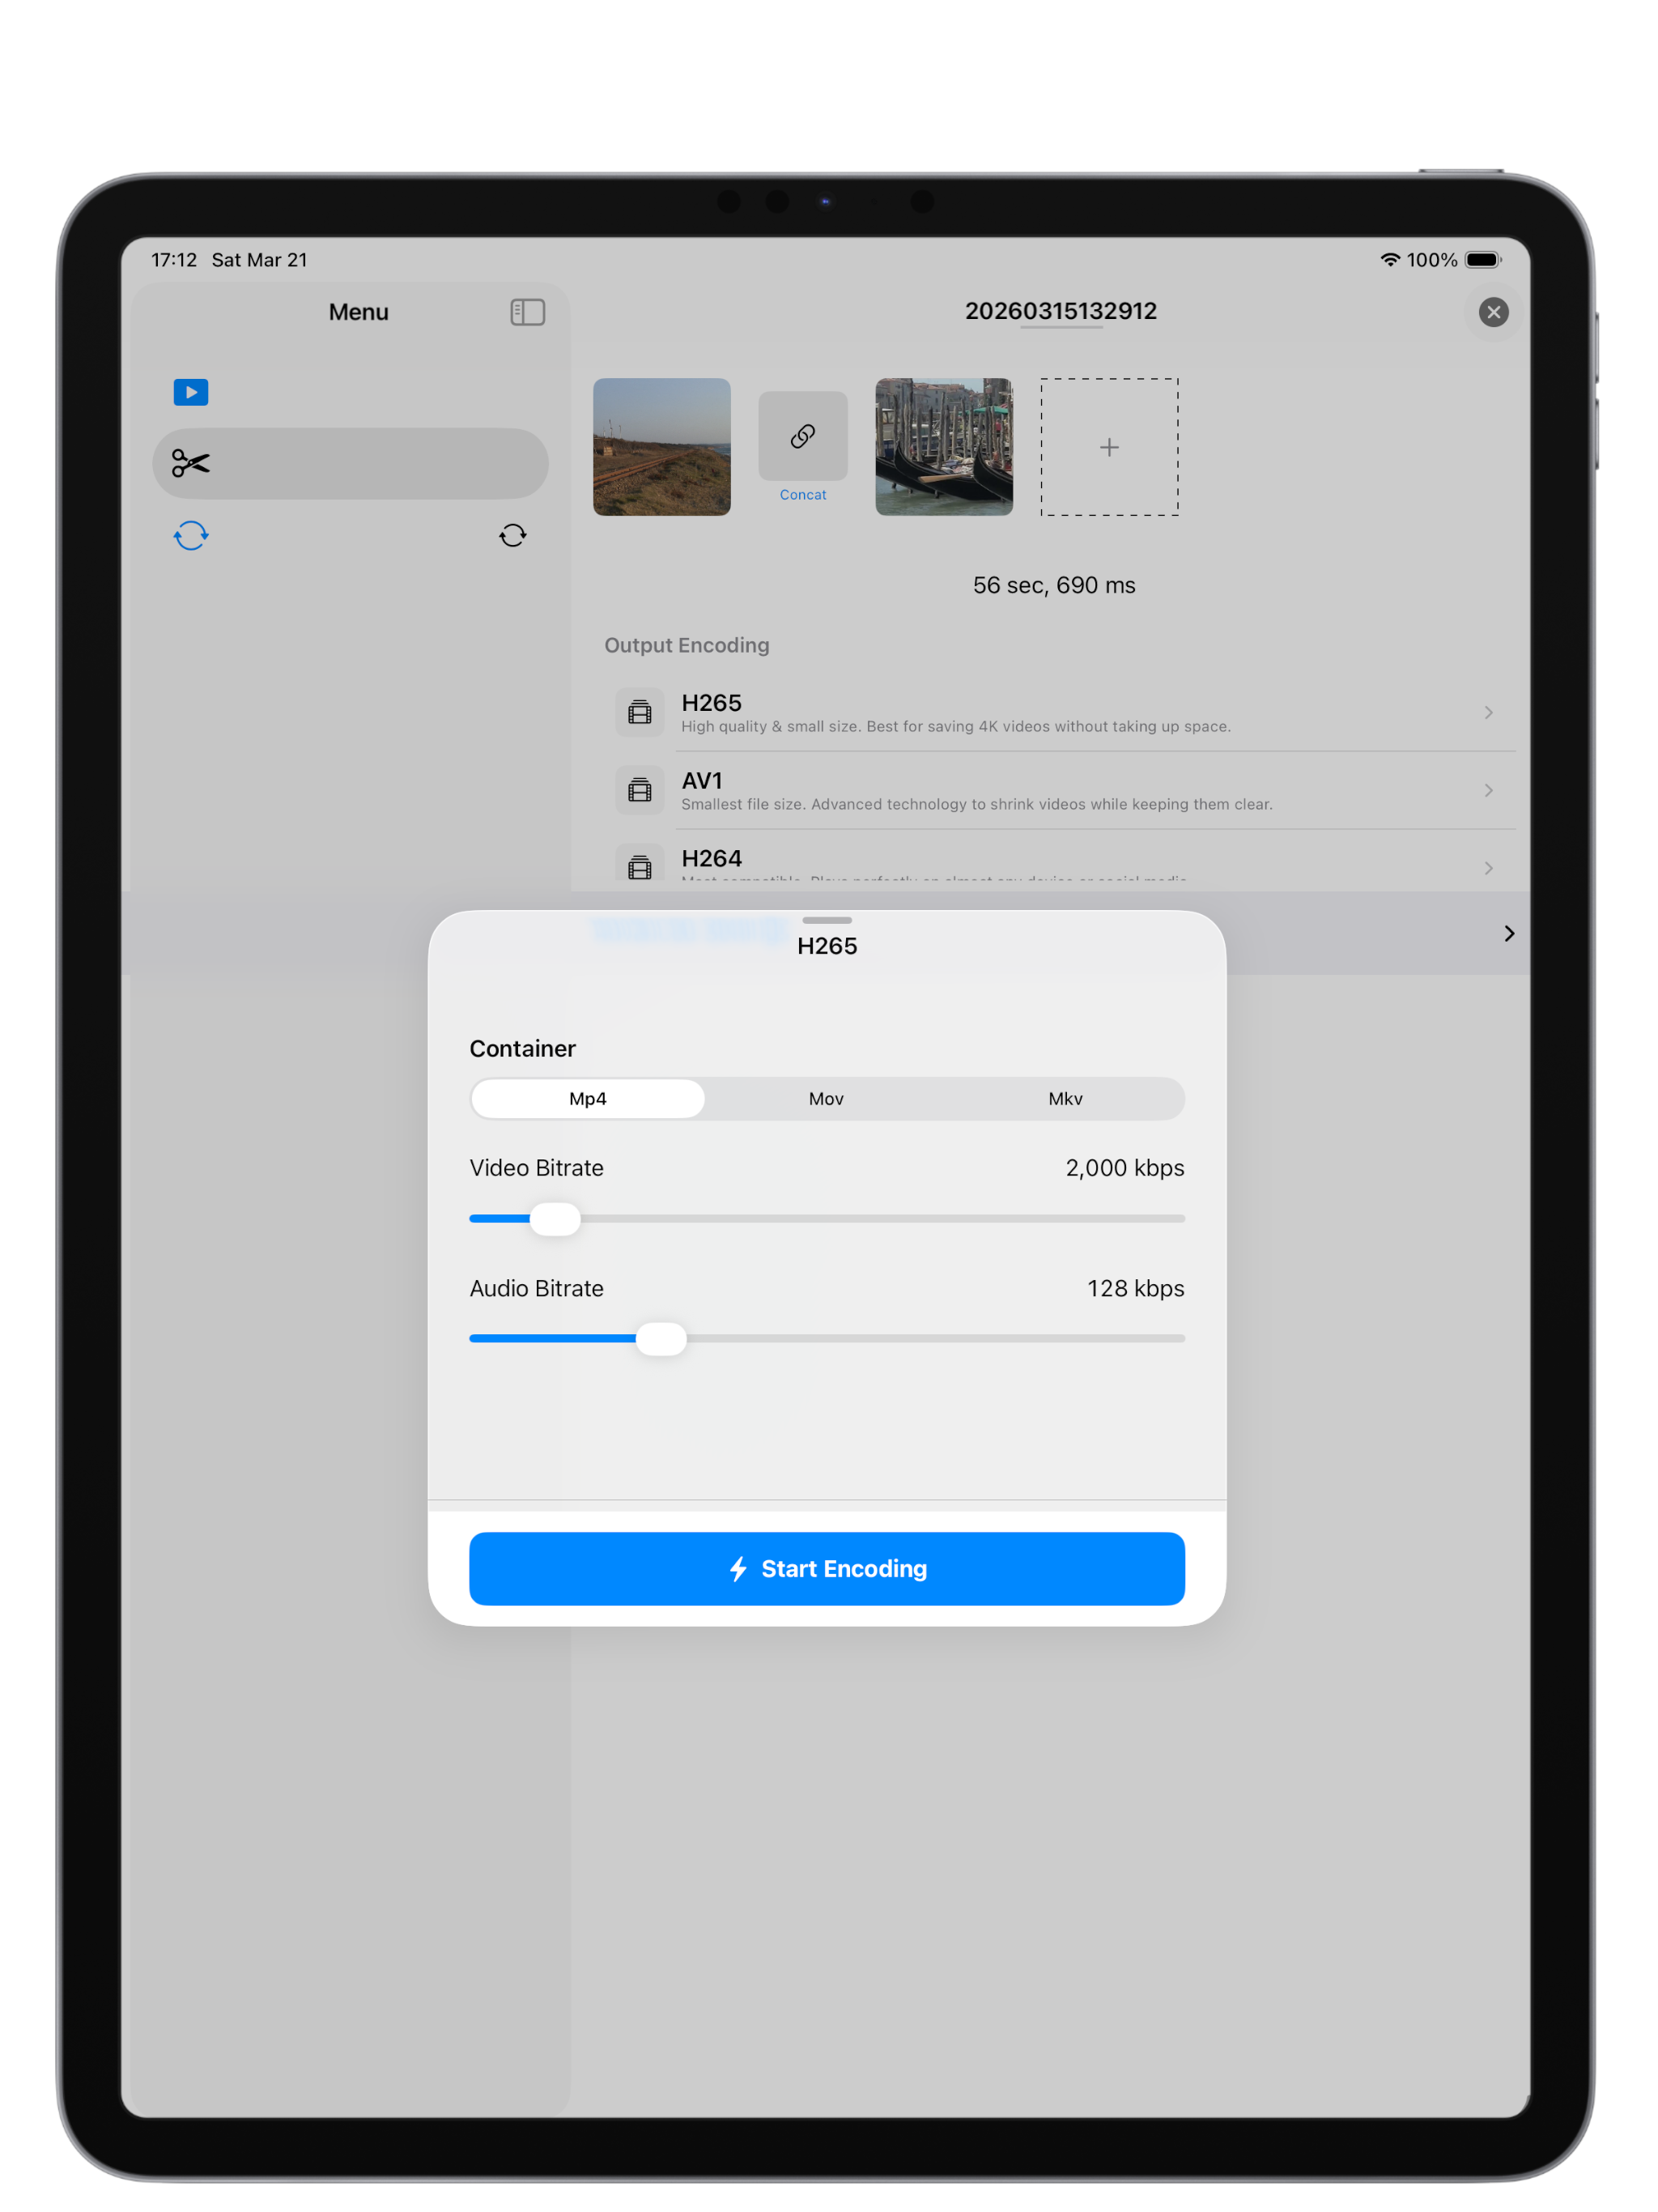Click the Concat link icon
This screenshot has width=1658, height=2212.
tap(803, 436)
